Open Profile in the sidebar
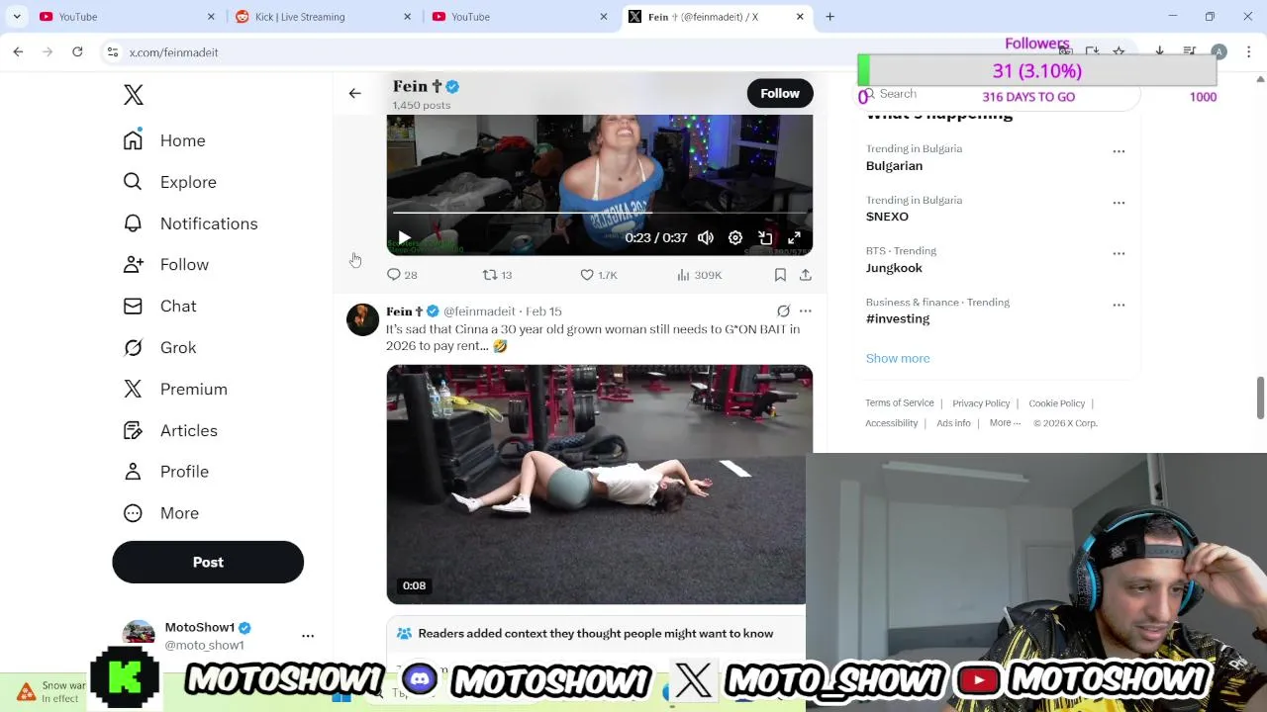Screen dimensions: 1267x712 coord(165,472)
